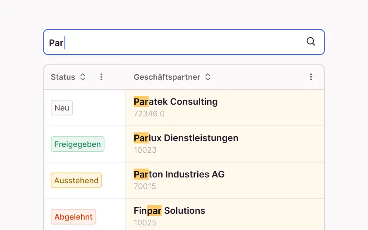Click partner number 72346 0

[149, 114]
